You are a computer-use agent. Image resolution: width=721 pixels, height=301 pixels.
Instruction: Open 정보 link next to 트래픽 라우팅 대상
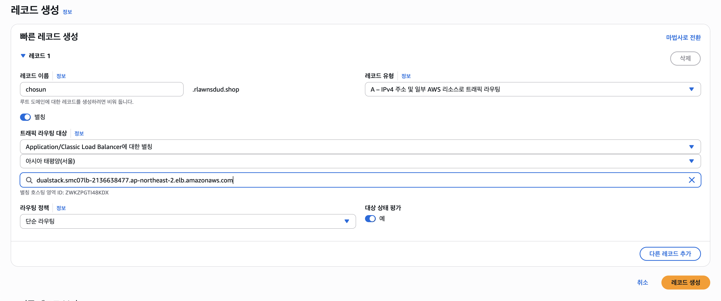pyautogui.click(x=79, y=133)
